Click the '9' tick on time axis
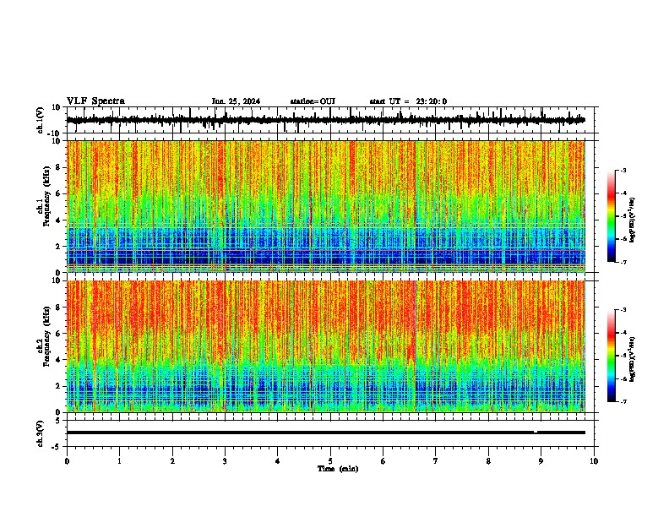The height and width of the screenshot is (517, 669). point(541,461)
